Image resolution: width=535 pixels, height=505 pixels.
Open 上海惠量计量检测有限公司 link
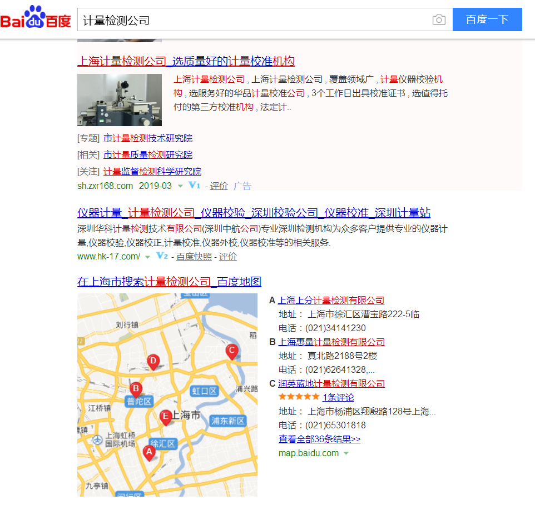[x=331, y=342]
